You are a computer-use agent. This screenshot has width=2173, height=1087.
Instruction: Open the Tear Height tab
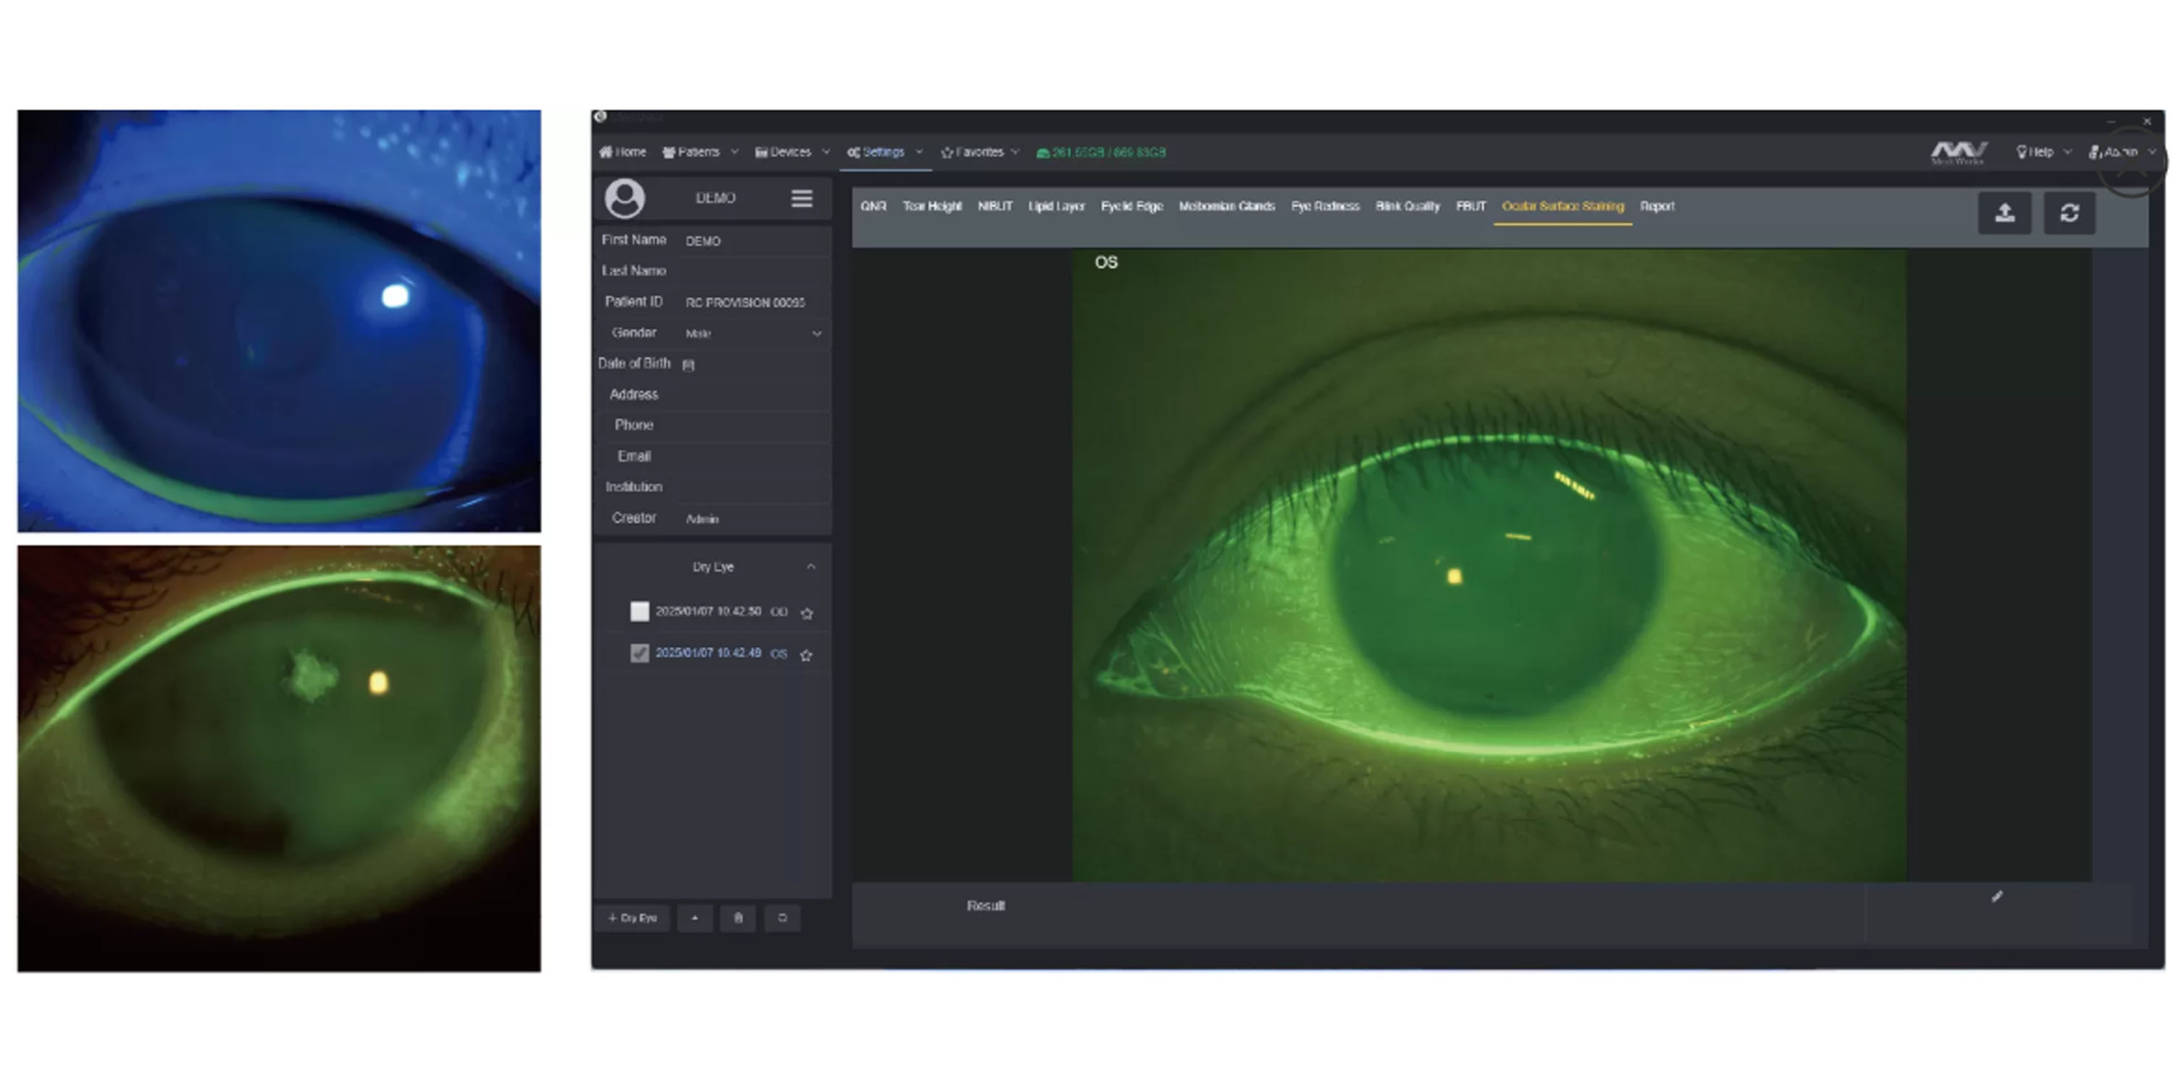click(x=931, y=206)
